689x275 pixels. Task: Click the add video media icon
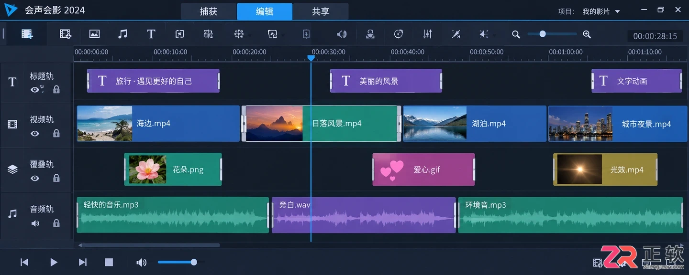65,34
